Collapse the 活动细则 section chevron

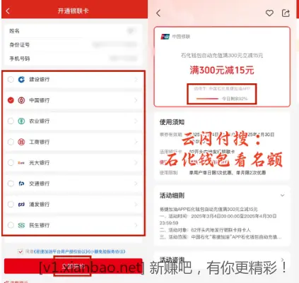(282, 195)
